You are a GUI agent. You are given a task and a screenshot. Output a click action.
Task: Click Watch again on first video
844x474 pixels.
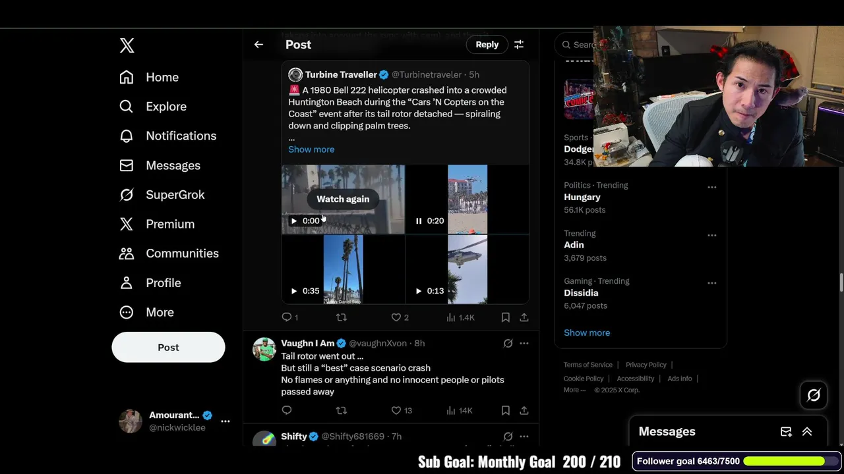pyautogui.click(x=343, y=199)
